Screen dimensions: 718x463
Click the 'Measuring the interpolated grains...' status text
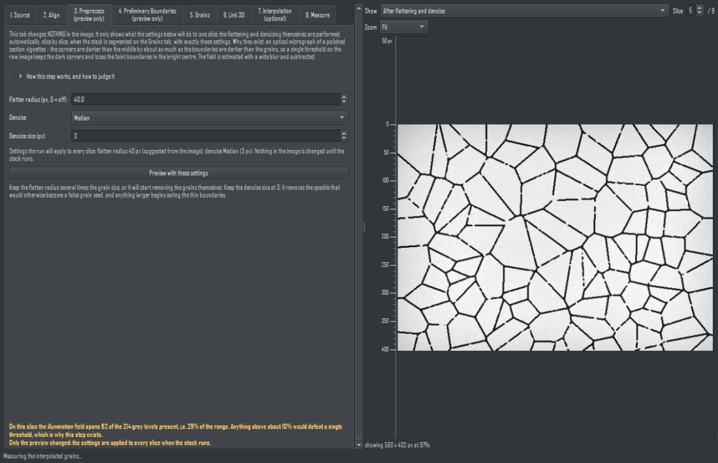pyautogui.click(x=42, y=456)
